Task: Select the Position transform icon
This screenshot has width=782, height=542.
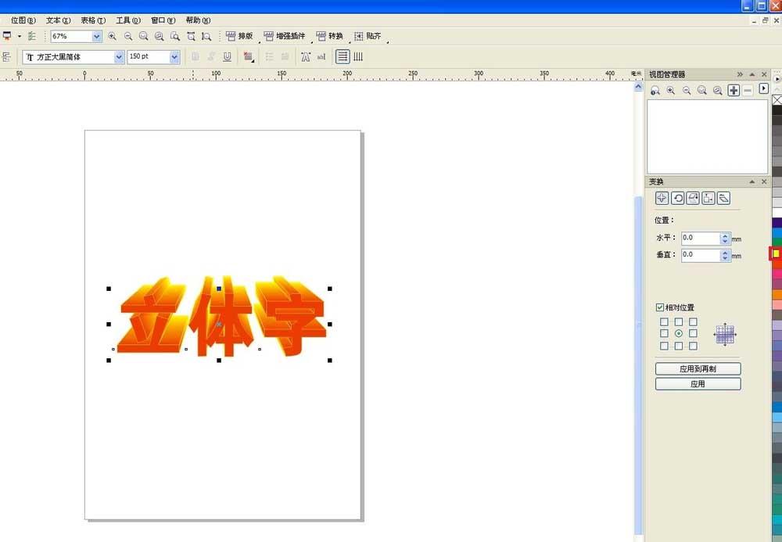Action: point(662,198)
